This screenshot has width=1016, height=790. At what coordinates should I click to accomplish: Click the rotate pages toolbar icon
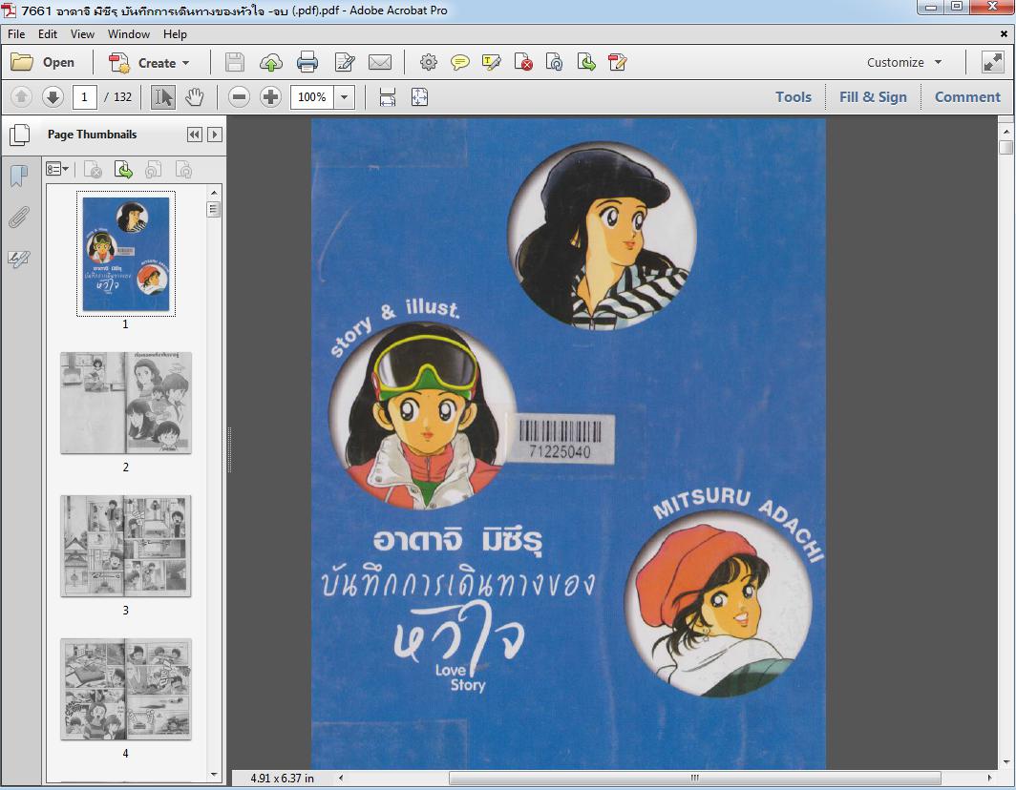[554, 62]
